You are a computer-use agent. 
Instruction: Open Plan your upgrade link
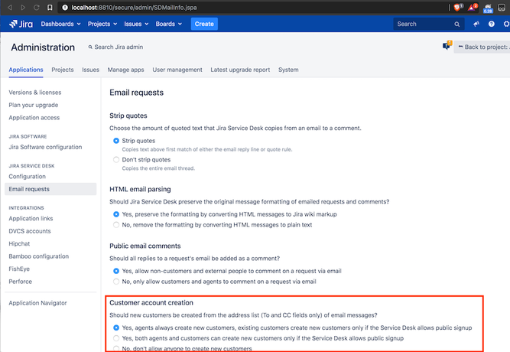[34, 105]
